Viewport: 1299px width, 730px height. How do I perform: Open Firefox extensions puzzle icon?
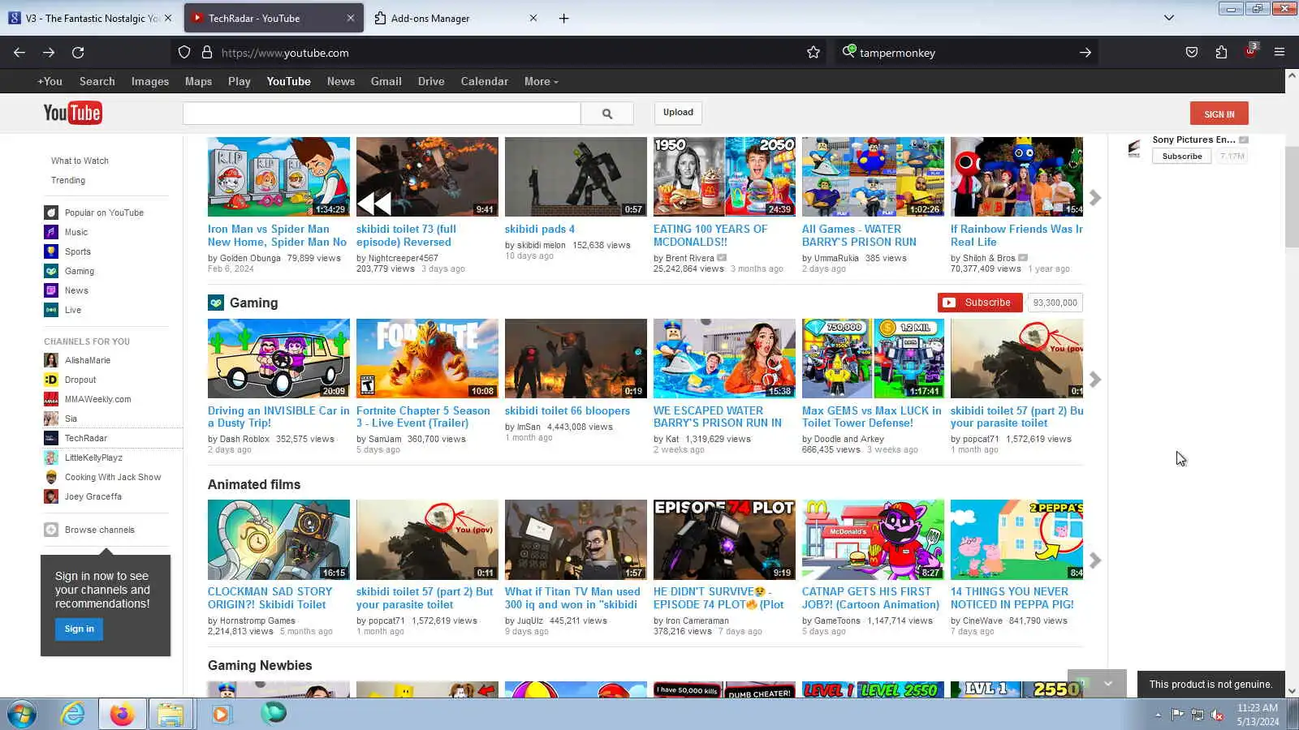click(x=1221, y=53)
